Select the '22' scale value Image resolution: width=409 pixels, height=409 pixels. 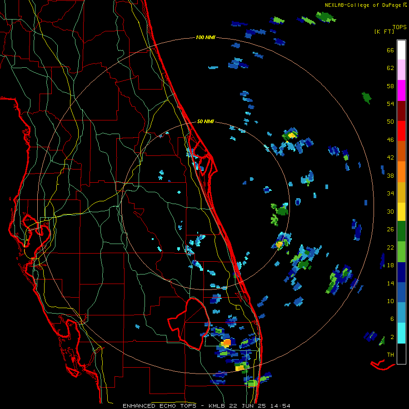pos(390,247)
